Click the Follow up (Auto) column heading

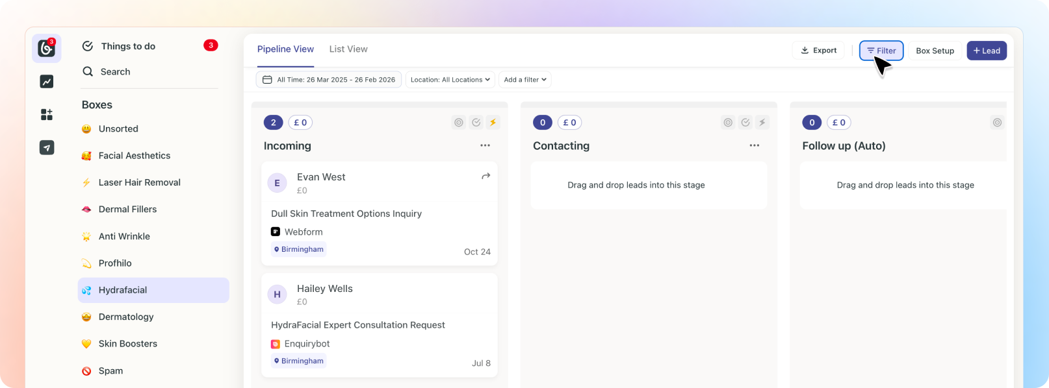844,146
